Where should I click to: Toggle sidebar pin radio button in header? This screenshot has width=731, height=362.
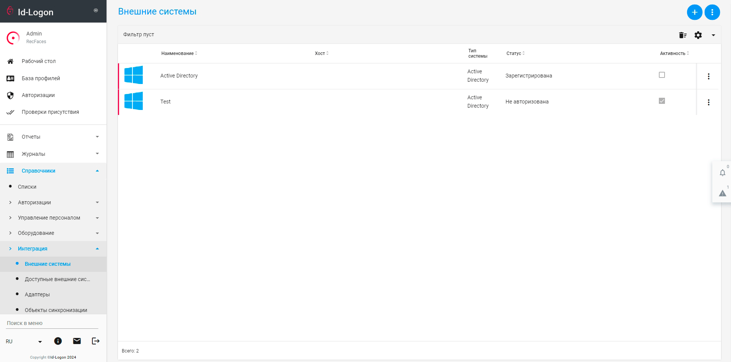pyautogui.click(x=96, y=10)
